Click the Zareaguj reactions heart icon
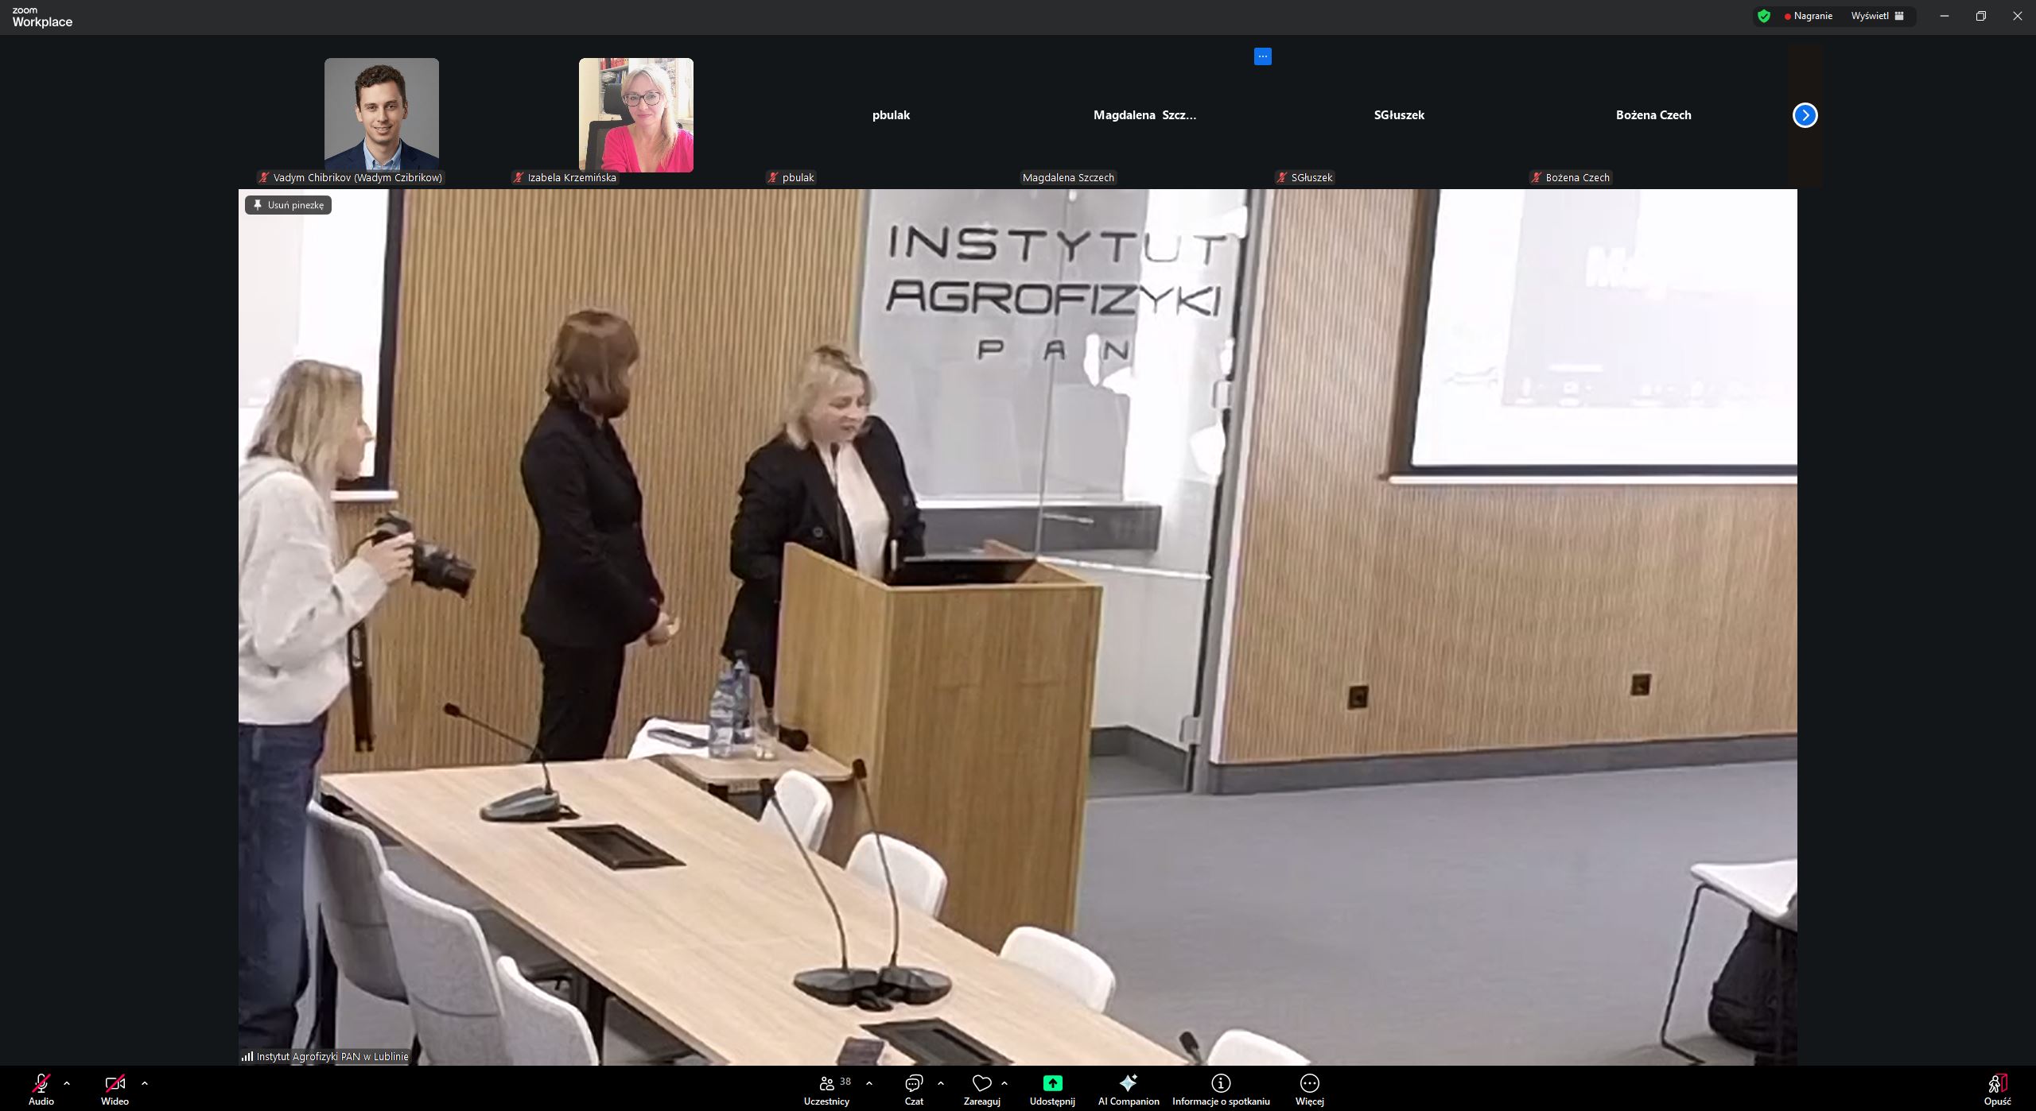This screenshot has width=2036, height=1111. point(981,1084)
